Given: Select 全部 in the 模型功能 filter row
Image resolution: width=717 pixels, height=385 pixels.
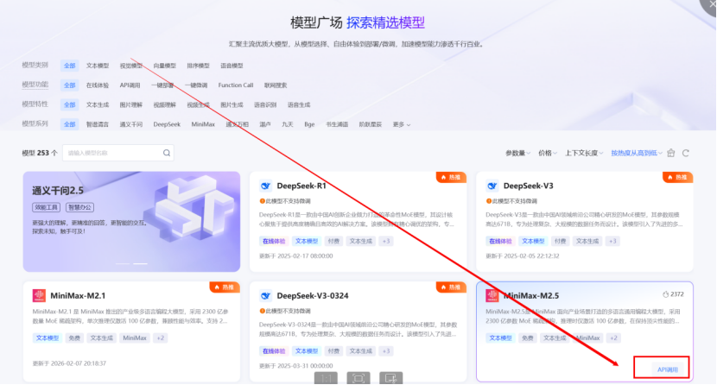Looking at the screenshot, I should [x=69, y=85].
